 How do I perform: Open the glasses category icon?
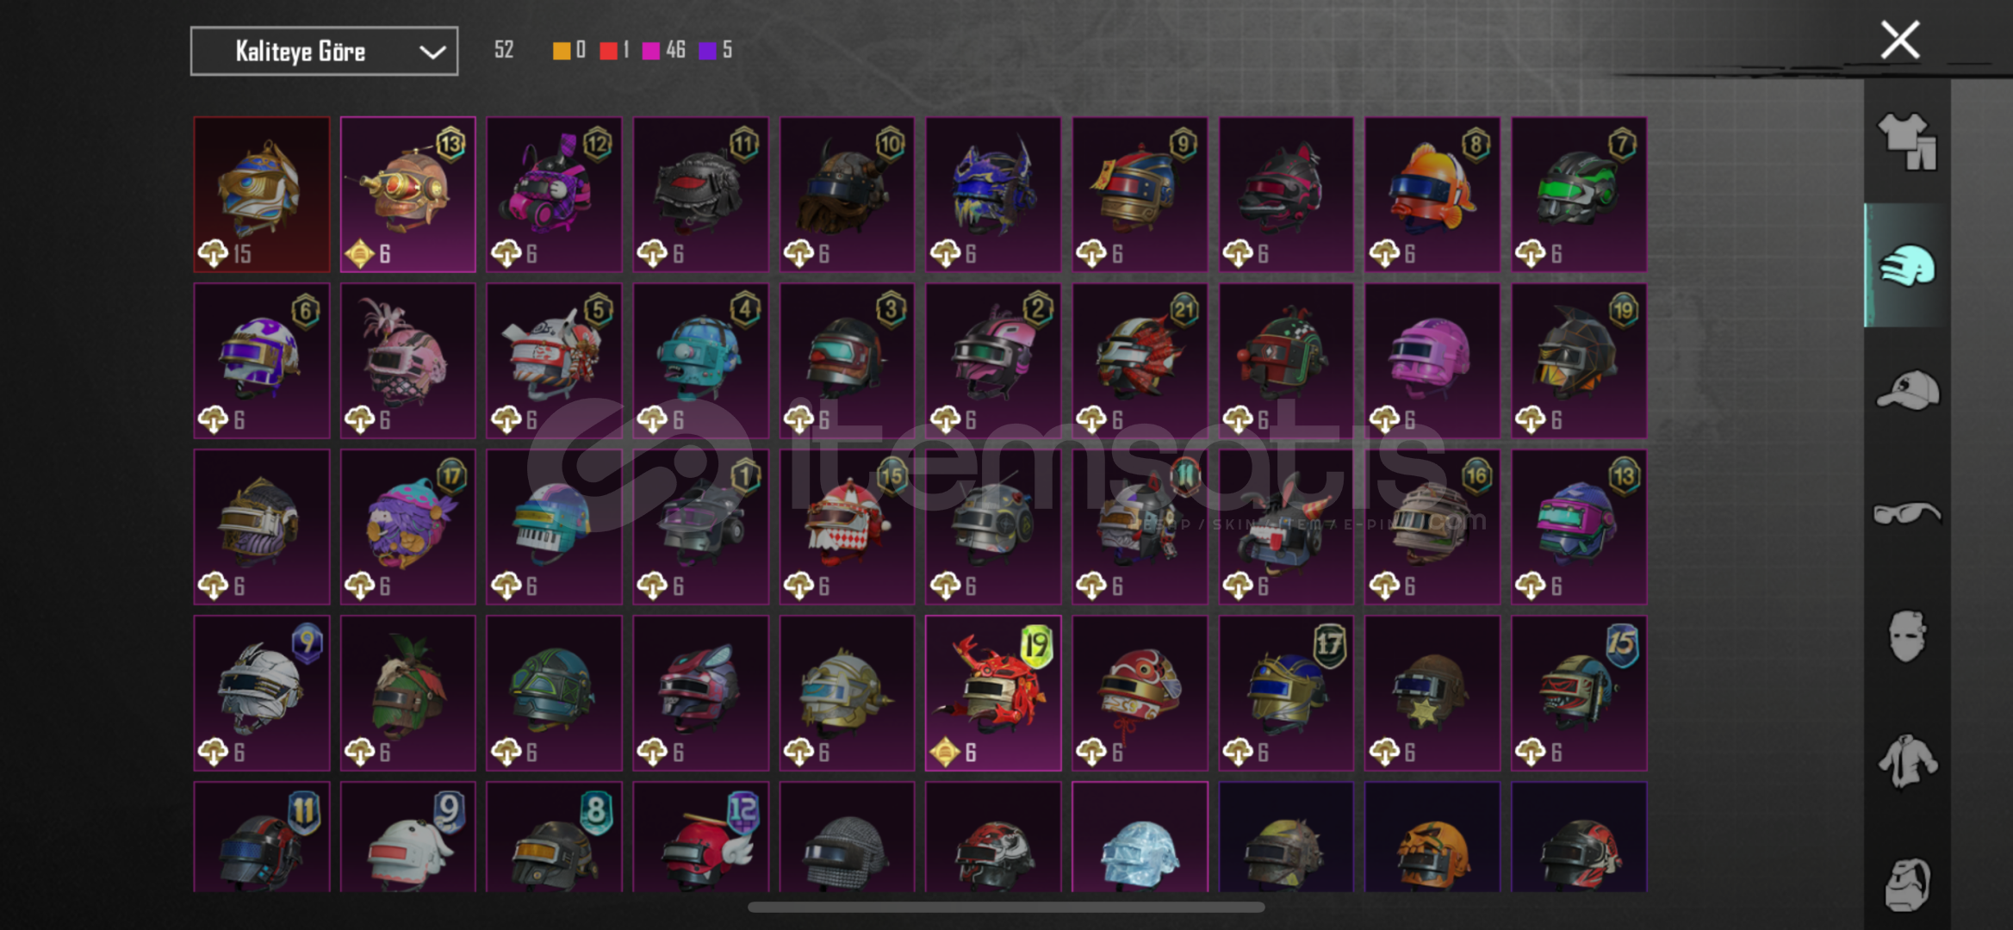click(x=1907, y=513)
